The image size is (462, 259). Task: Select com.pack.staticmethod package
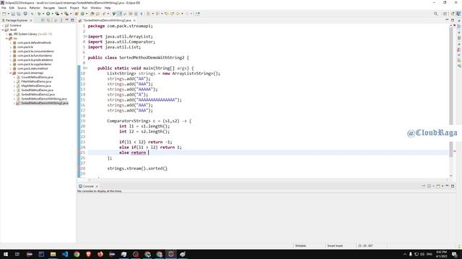[32, 68]
